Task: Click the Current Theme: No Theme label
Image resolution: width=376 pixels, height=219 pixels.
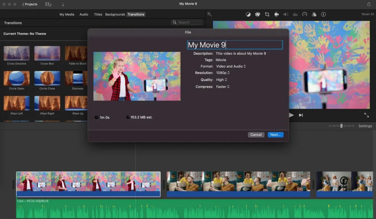Action: [x=25, y=34]
